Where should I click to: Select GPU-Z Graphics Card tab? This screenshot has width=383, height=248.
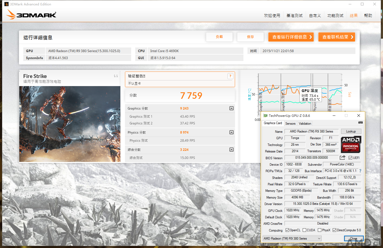(273, 123)
